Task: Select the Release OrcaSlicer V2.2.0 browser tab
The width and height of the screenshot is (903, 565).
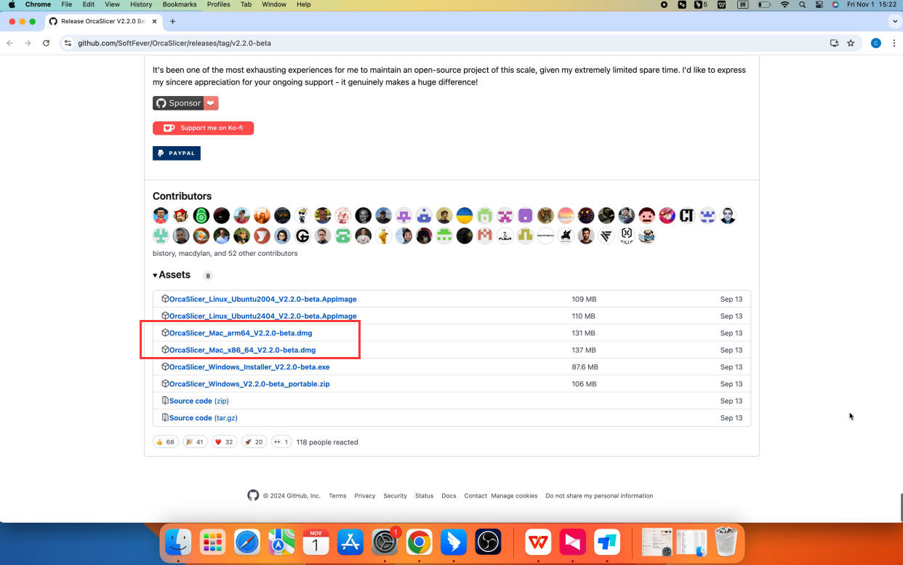Action: coord(103,22)
